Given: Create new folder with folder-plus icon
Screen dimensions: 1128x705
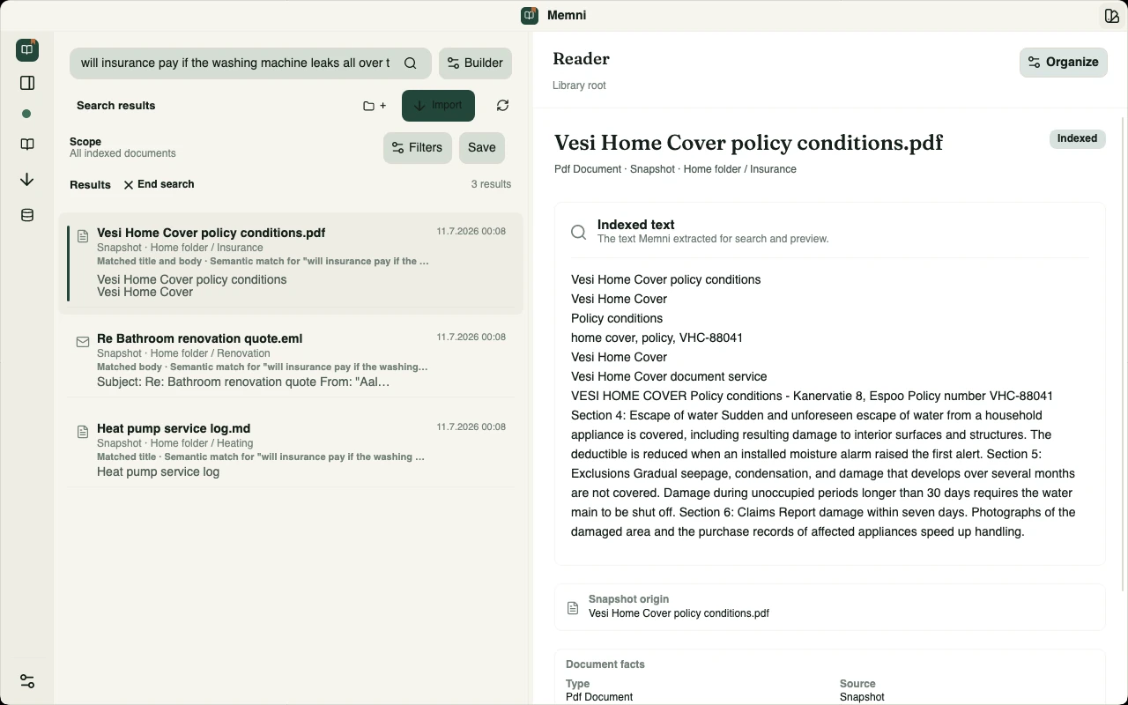Looking at the screenshot, I should tap(375, 106).
